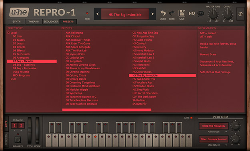The height and width of the screenshot is (151, 250).
Task: Collapse the Local directory tree
Action: click(8, 33)
